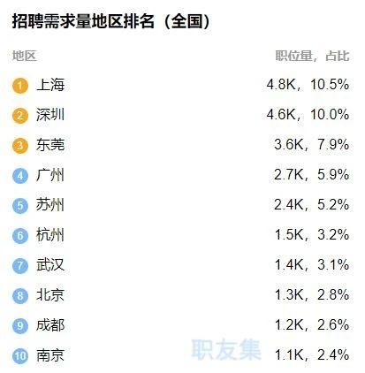Click the 职位量，占比 column header
This screenshot has height=373, width=365.
click(313, 56)
